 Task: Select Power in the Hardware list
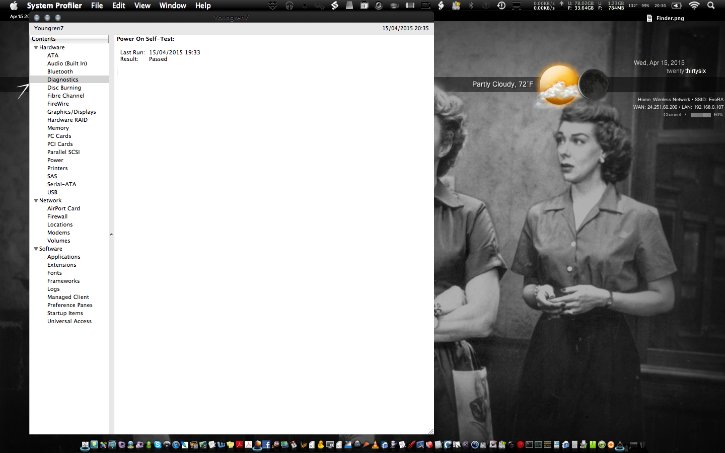(55, 160)
